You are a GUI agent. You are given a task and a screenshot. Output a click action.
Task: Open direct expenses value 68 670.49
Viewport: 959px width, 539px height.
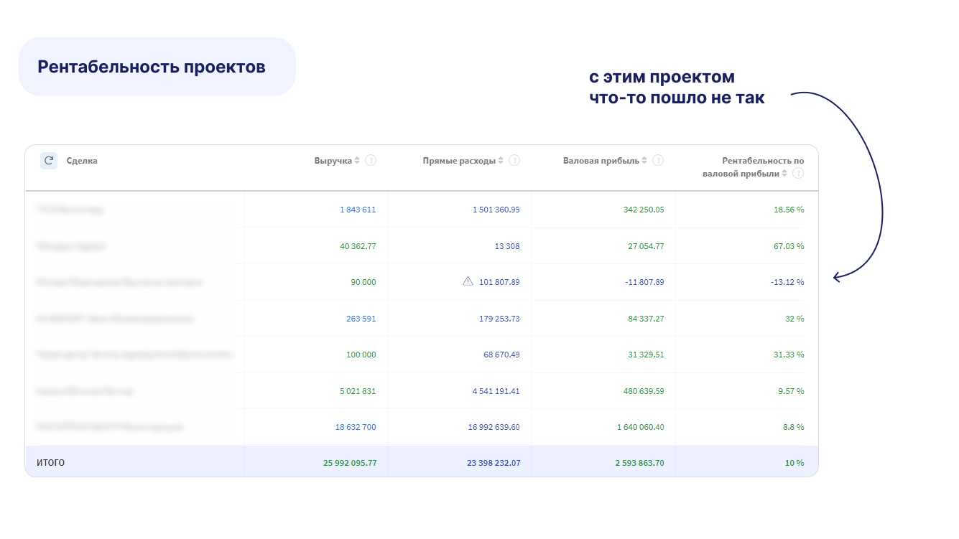pos(501,355)
